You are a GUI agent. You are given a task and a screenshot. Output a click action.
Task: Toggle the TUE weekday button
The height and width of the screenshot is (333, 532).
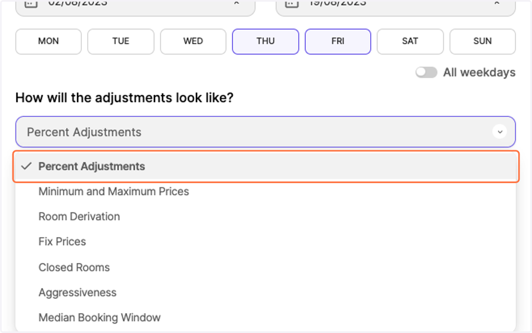pos(121,42)
